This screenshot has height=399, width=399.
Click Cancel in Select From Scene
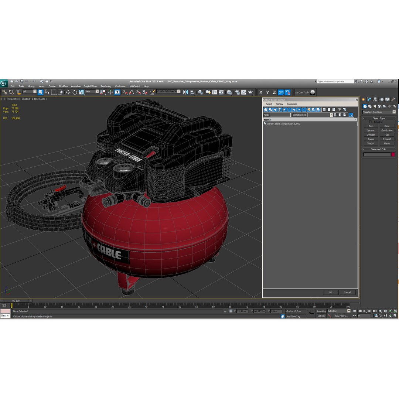tap(347, 292)
